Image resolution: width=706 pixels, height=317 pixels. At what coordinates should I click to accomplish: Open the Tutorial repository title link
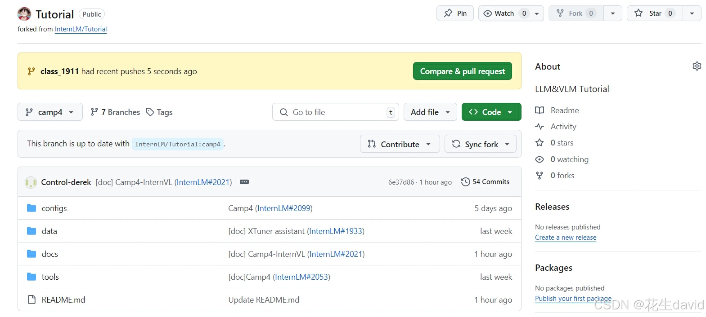tap(54, 14)
